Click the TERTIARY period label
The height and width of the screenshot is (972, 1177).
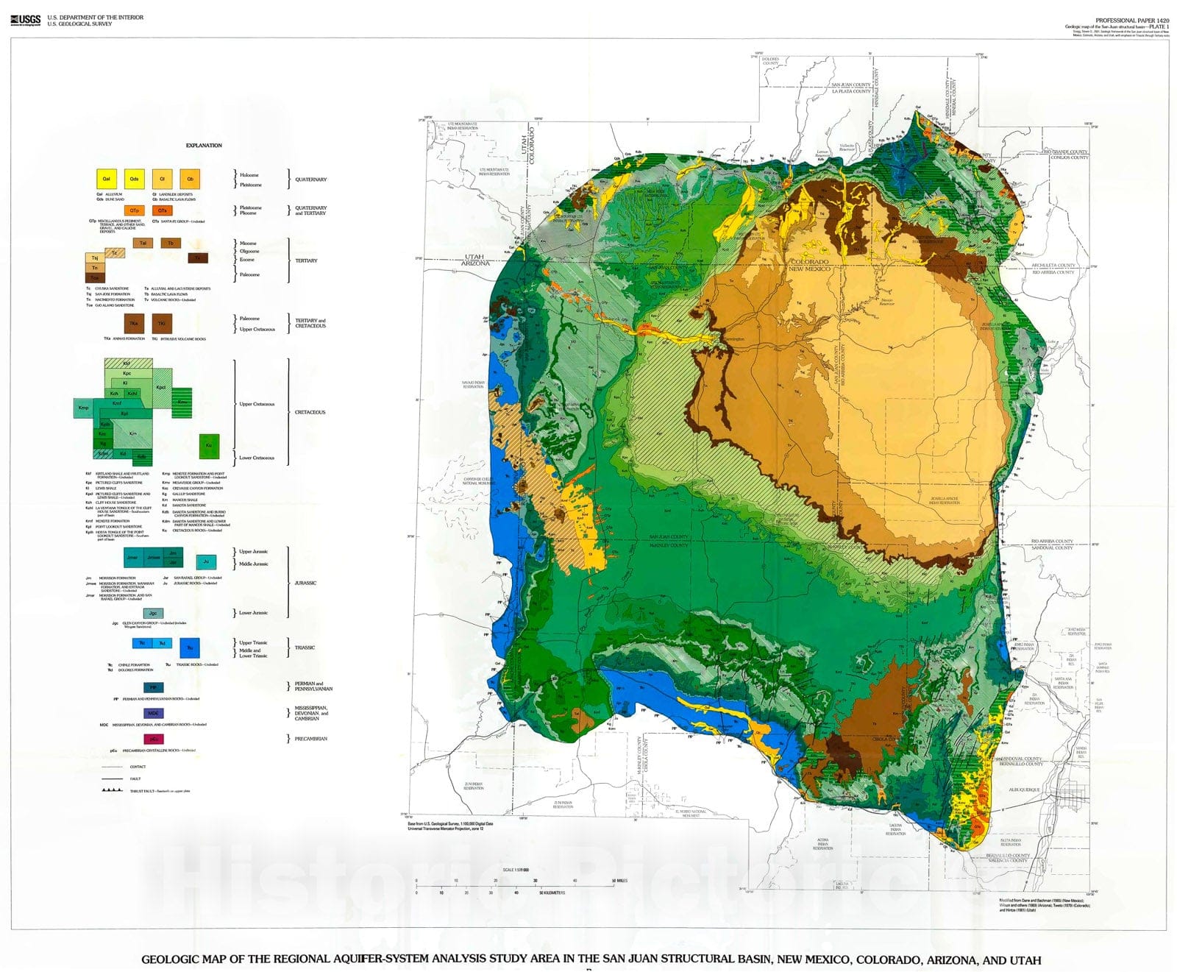(306, 260)
